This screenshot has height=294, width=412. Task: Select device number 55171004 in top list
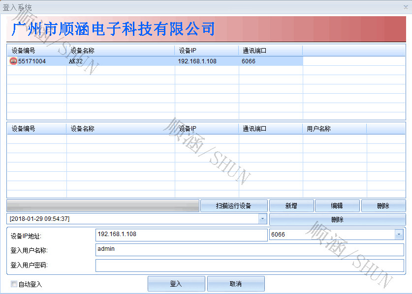(32, 61)
